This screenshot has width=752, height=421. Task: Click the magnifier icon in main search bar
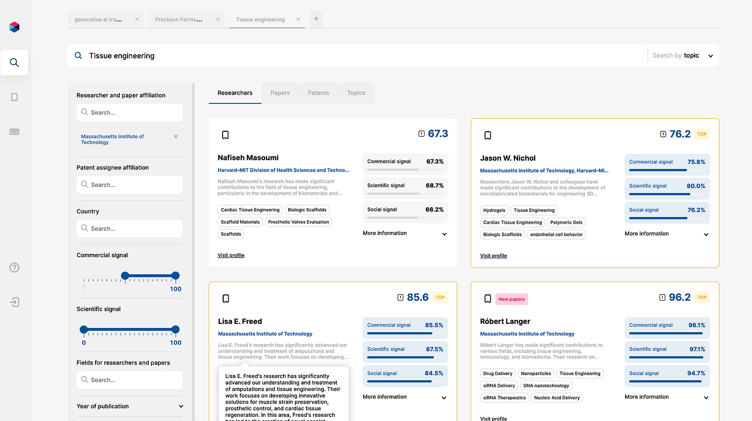click(x=79, y=55)
